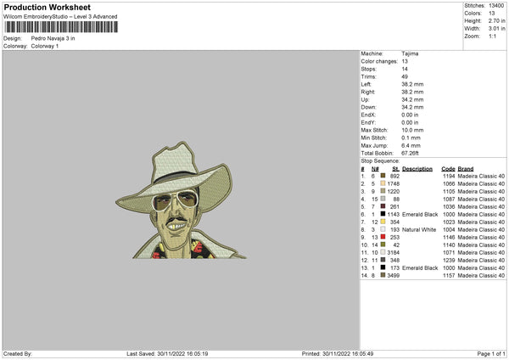Click 'Emerald Black' description in row 13

click(420, 268)
